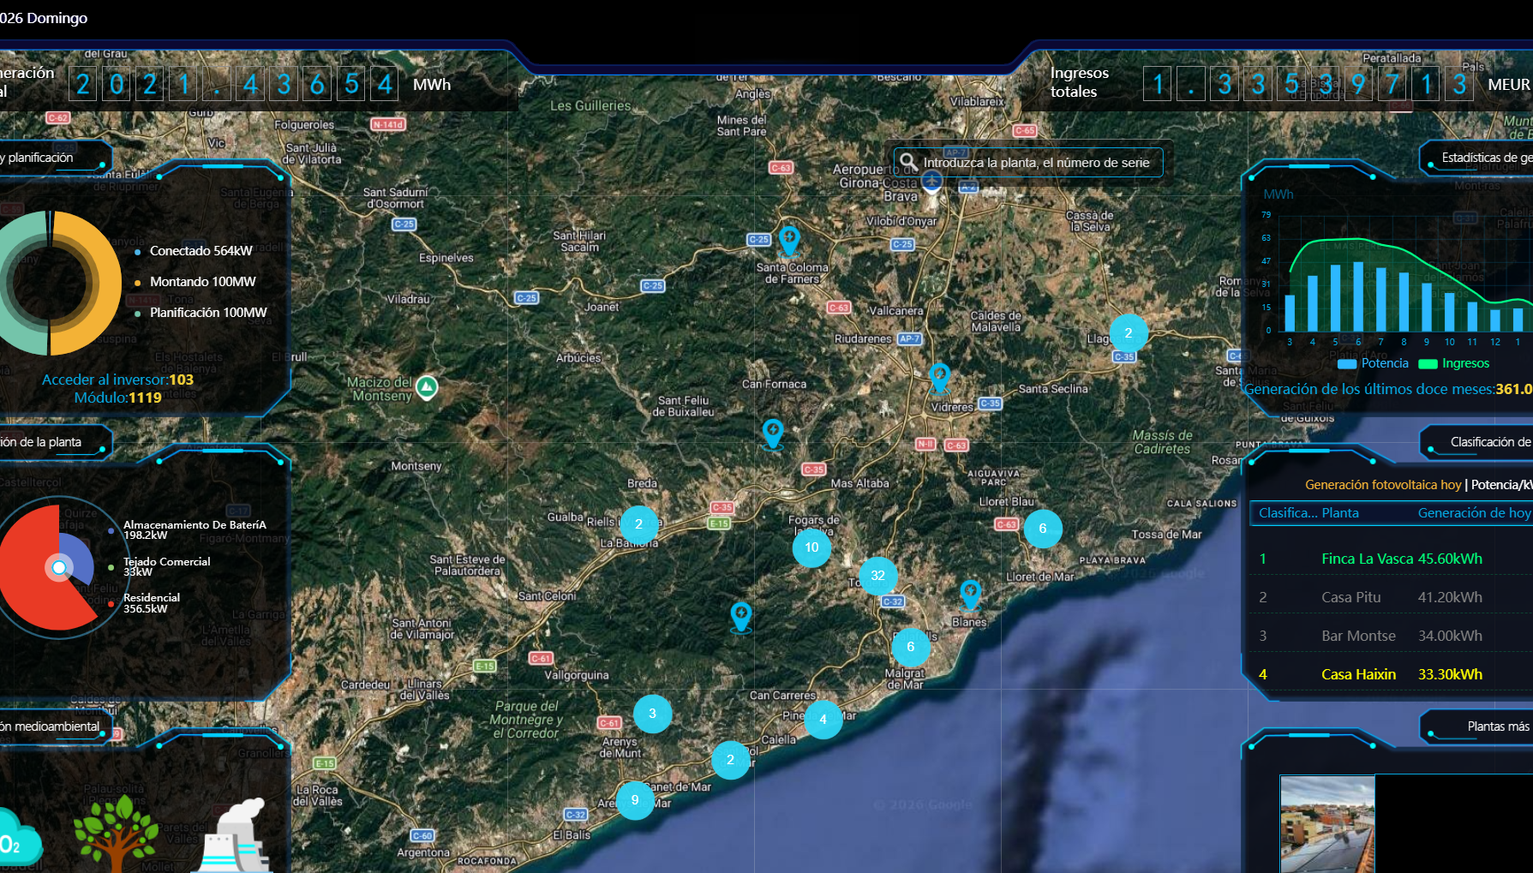Screen dimensions: 1533x873
Task: Expand the cluster of 32 plants
Action: pos(877,576)
